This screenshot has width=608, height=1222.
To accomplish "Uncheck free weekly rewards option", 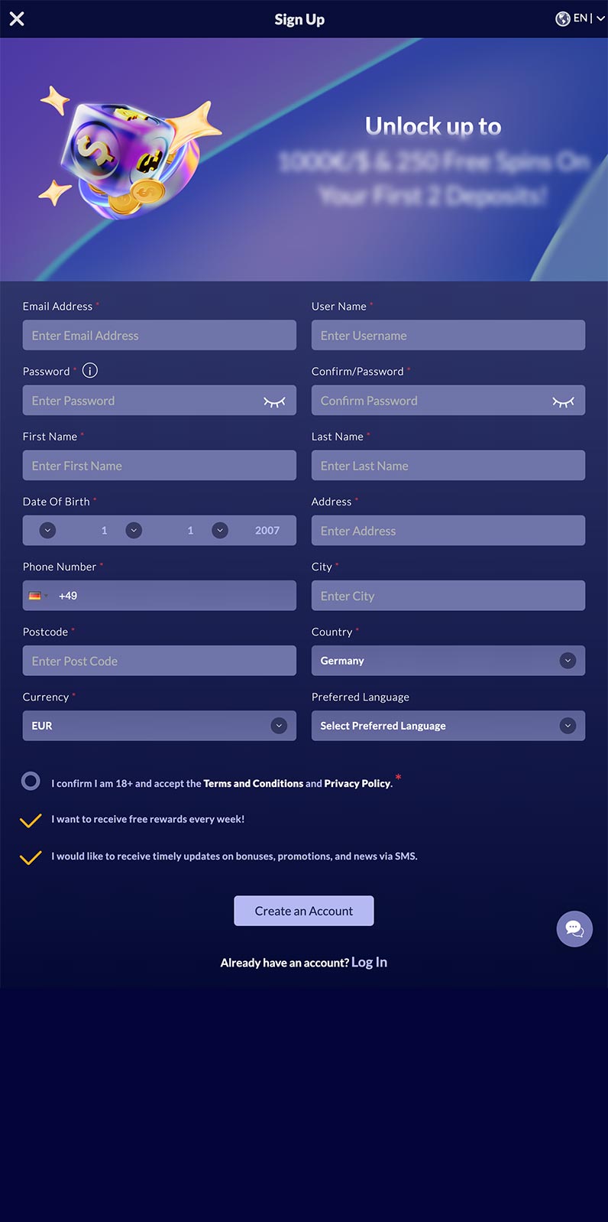I will [31, 820].
